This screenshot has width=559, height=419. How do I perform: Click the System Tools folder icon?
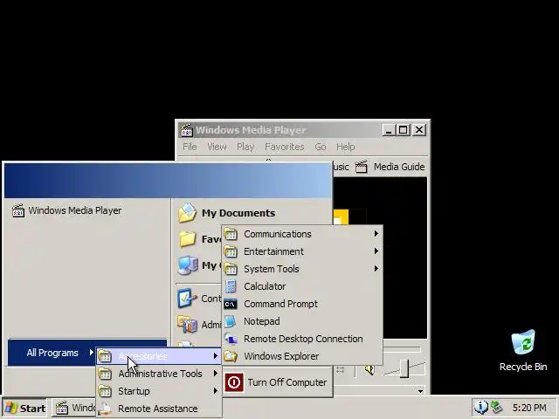point(231,269)
